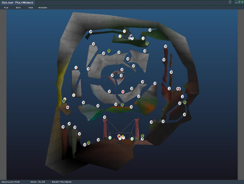The image size is (244, 184).
Task: Select yellow flag under the bridge
Action: [123, 137]
